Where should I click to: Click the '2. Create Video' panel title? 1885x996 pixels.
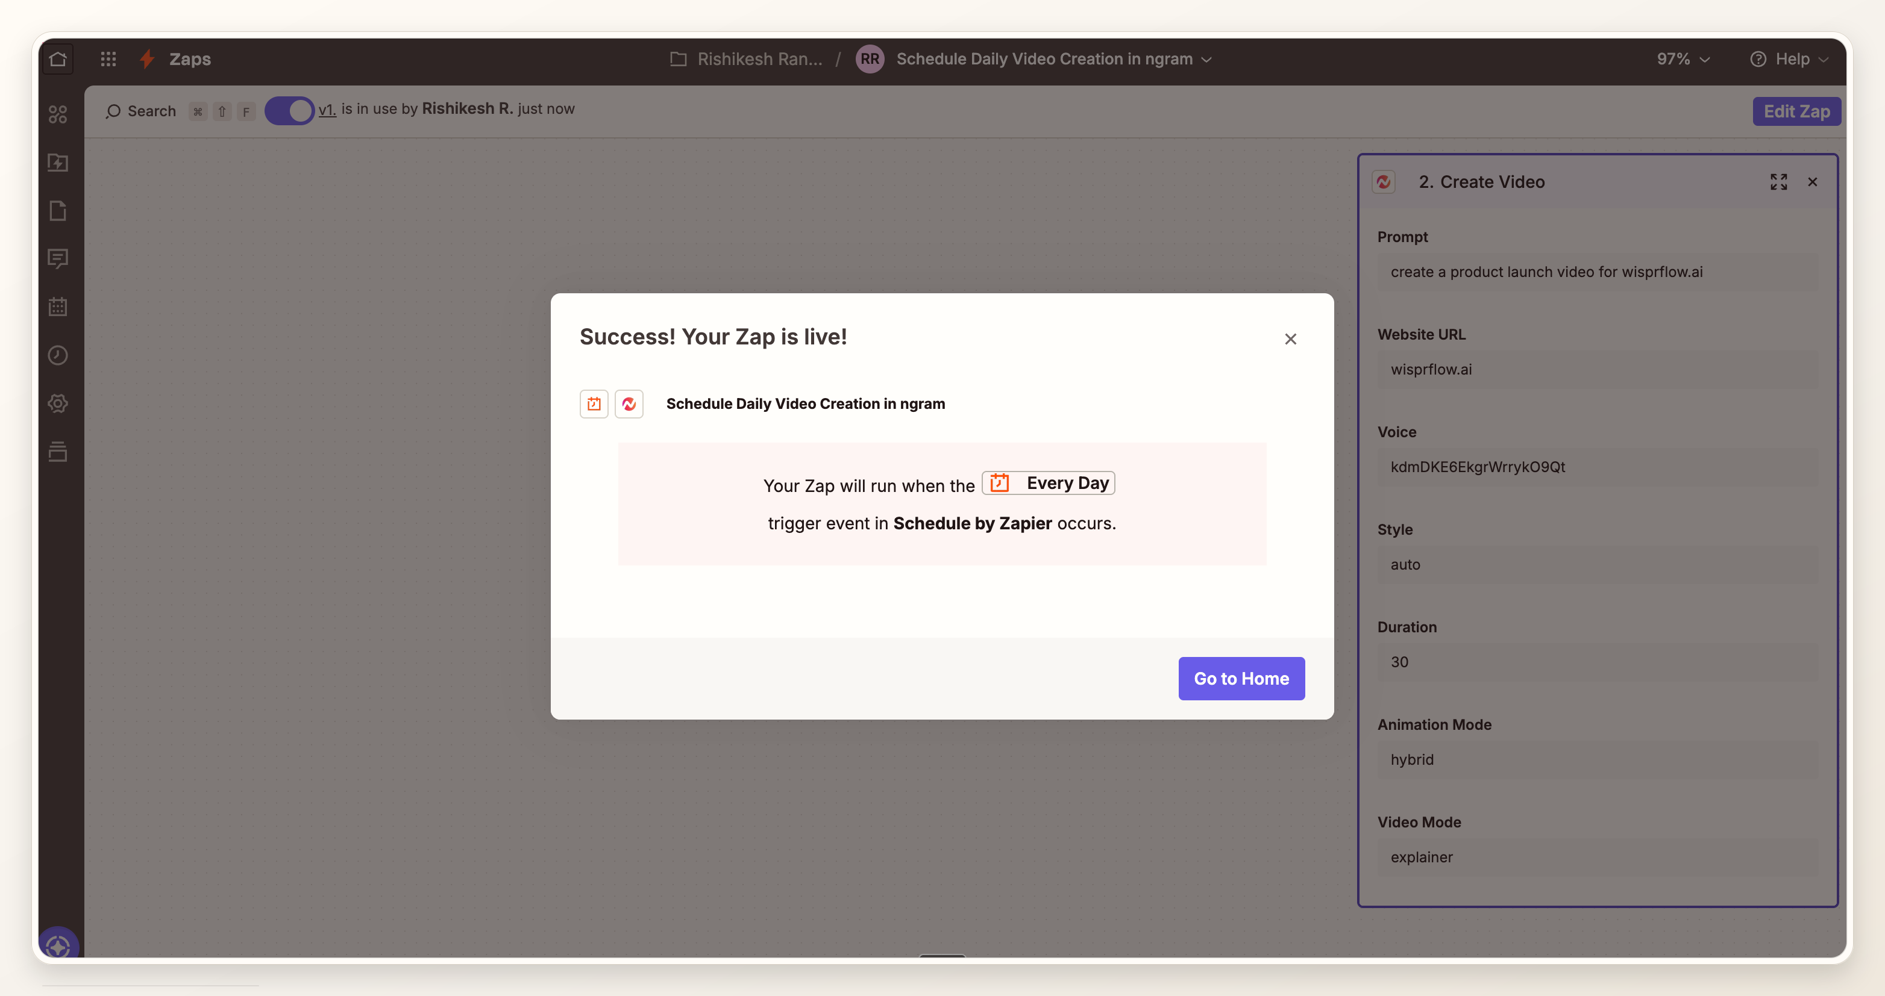pos(1481,181)
